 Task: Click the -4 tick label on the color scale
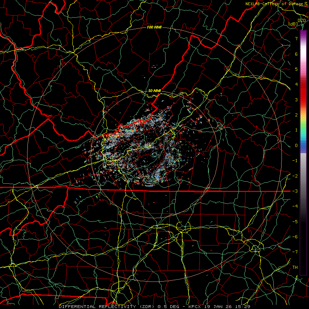[x=295, y=206]
